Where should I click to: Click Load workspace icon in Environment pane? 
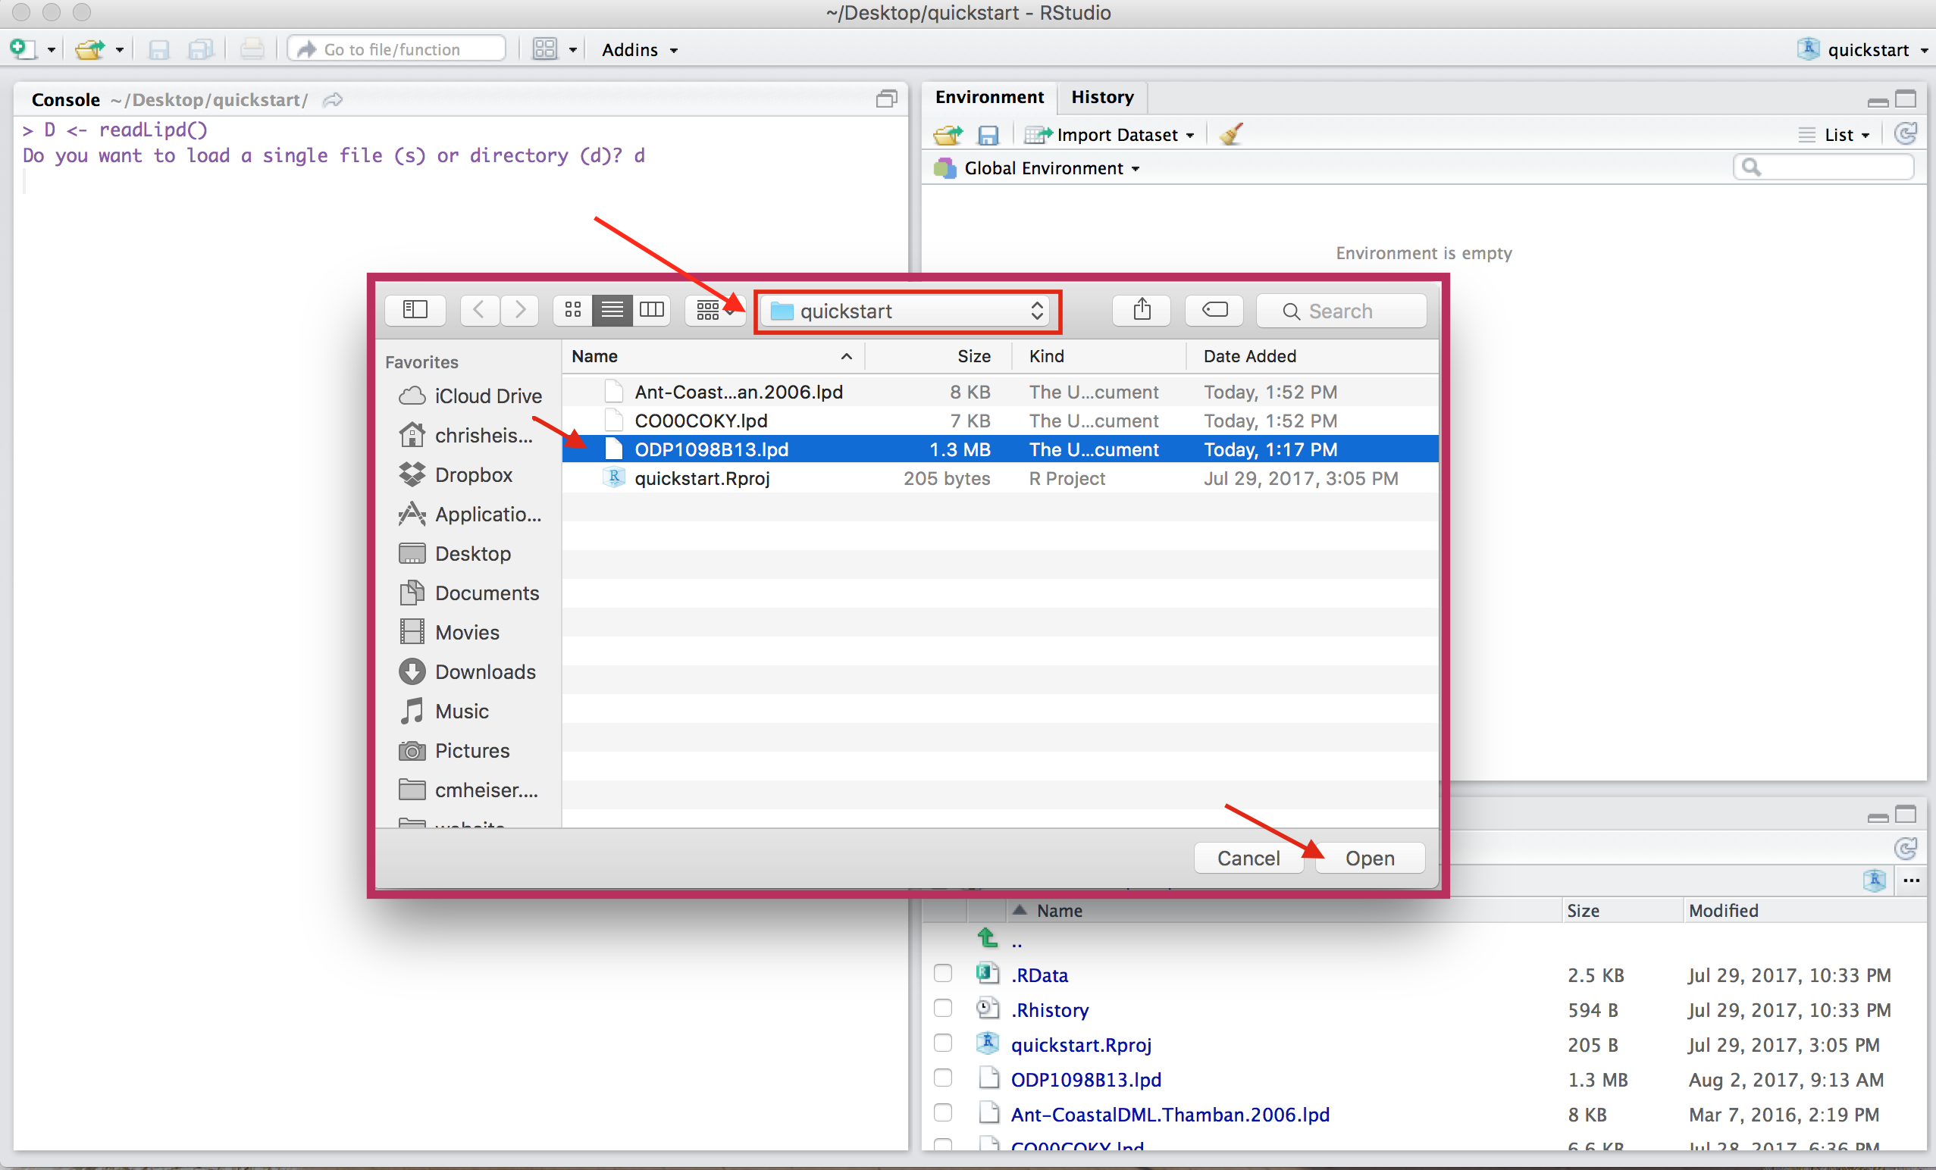(948, 135)
